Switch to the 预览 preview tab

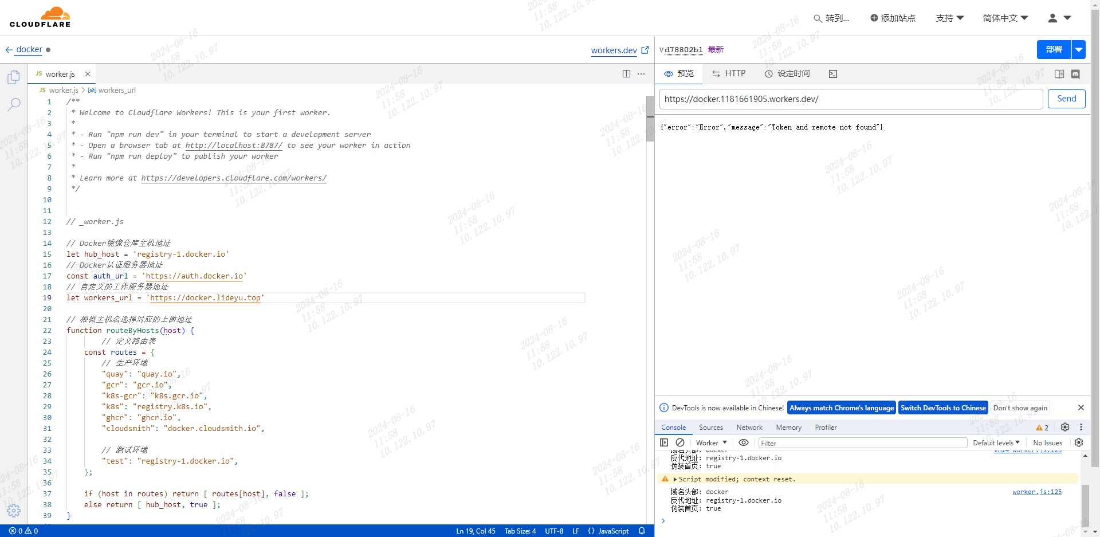[x=679, y=74]
